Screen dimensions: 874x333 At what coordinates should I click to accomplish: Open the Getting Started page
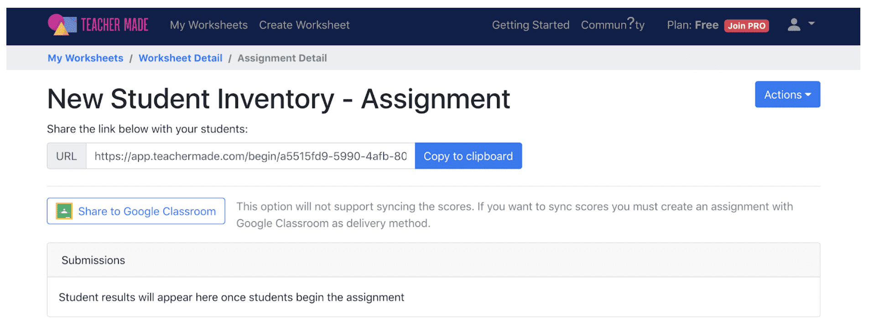530,25
